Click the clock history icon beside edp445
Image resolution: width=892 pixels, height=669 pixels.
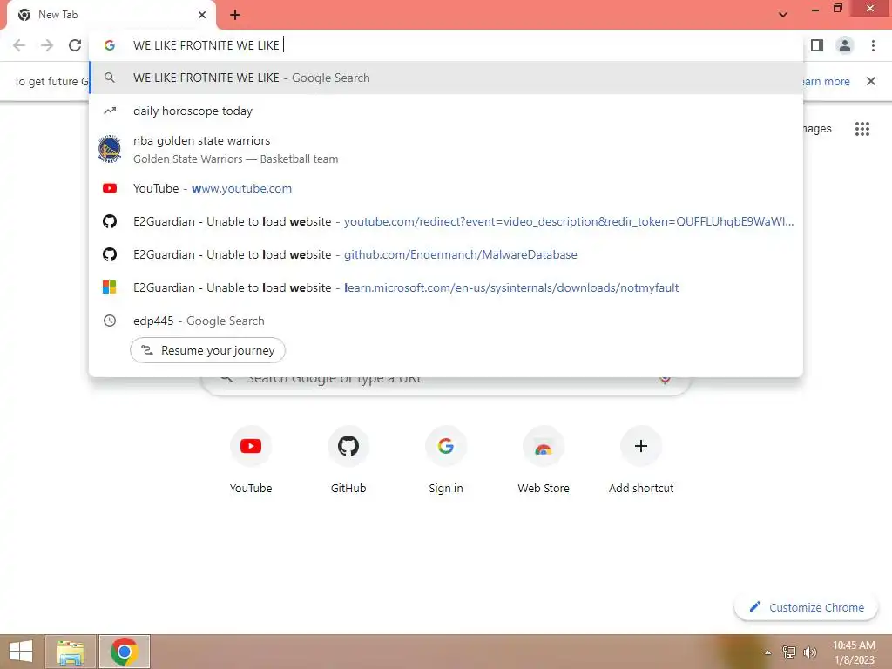tap(110, 321)
